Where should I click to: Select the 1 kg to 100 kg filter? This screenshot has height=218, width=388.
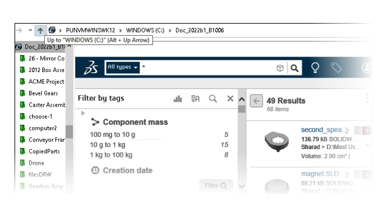(159, 155)
